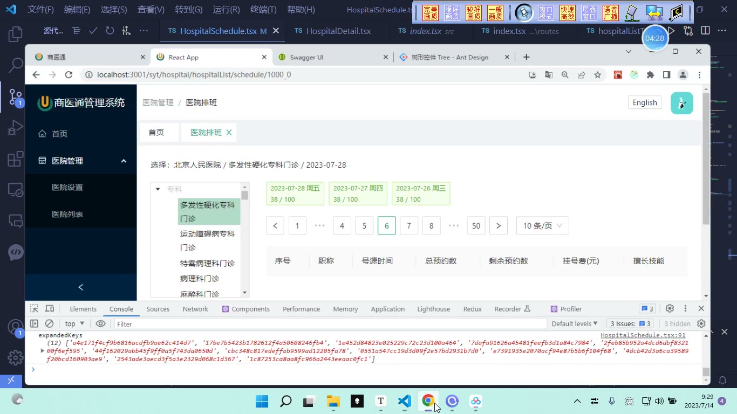
Task: Open Source Control icon in VS Code
Action: (15, 97)
